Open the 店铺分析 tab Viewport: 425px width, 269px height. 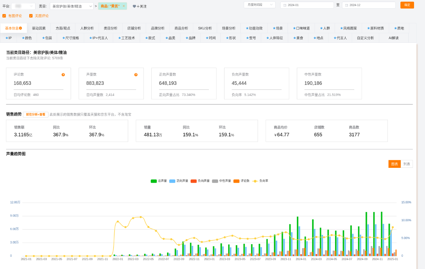click(134, 28)
